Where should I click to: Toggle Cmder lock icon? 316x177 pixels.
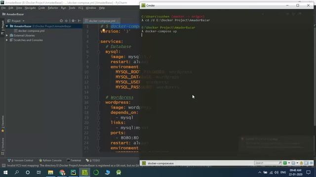[302, 163]
